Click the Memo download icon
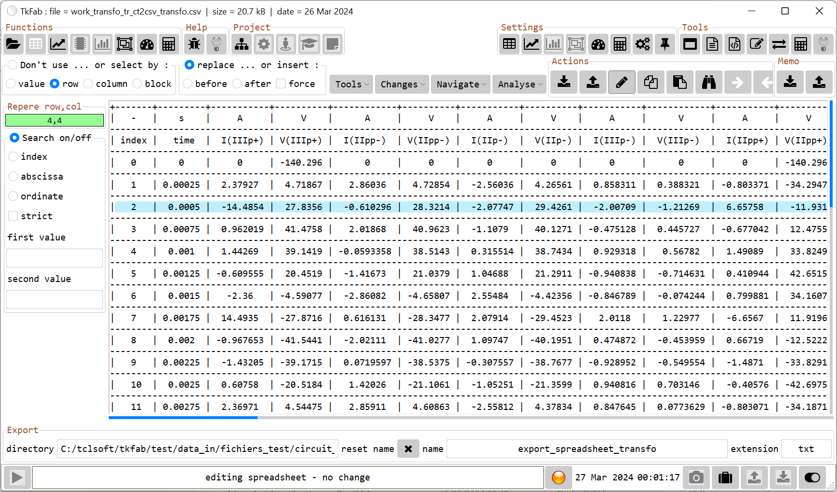Image resolution: width=837 pixels, height=492 pixels. (x=790, y=82)
